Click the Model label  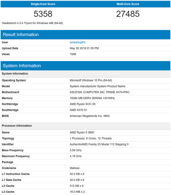[6, 86]
